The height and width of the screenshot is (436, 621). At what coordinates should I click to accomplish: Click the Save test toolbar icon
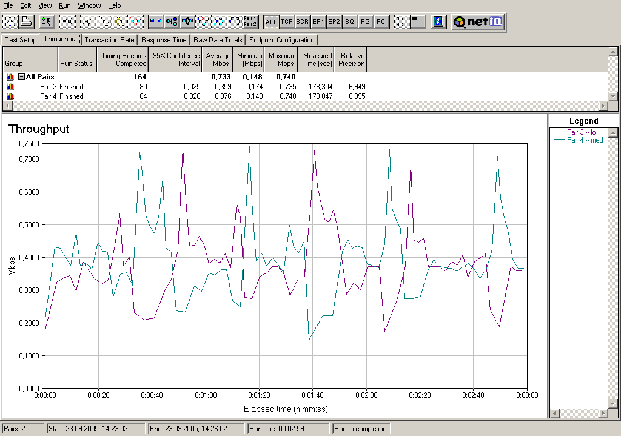tap(10, 22)
